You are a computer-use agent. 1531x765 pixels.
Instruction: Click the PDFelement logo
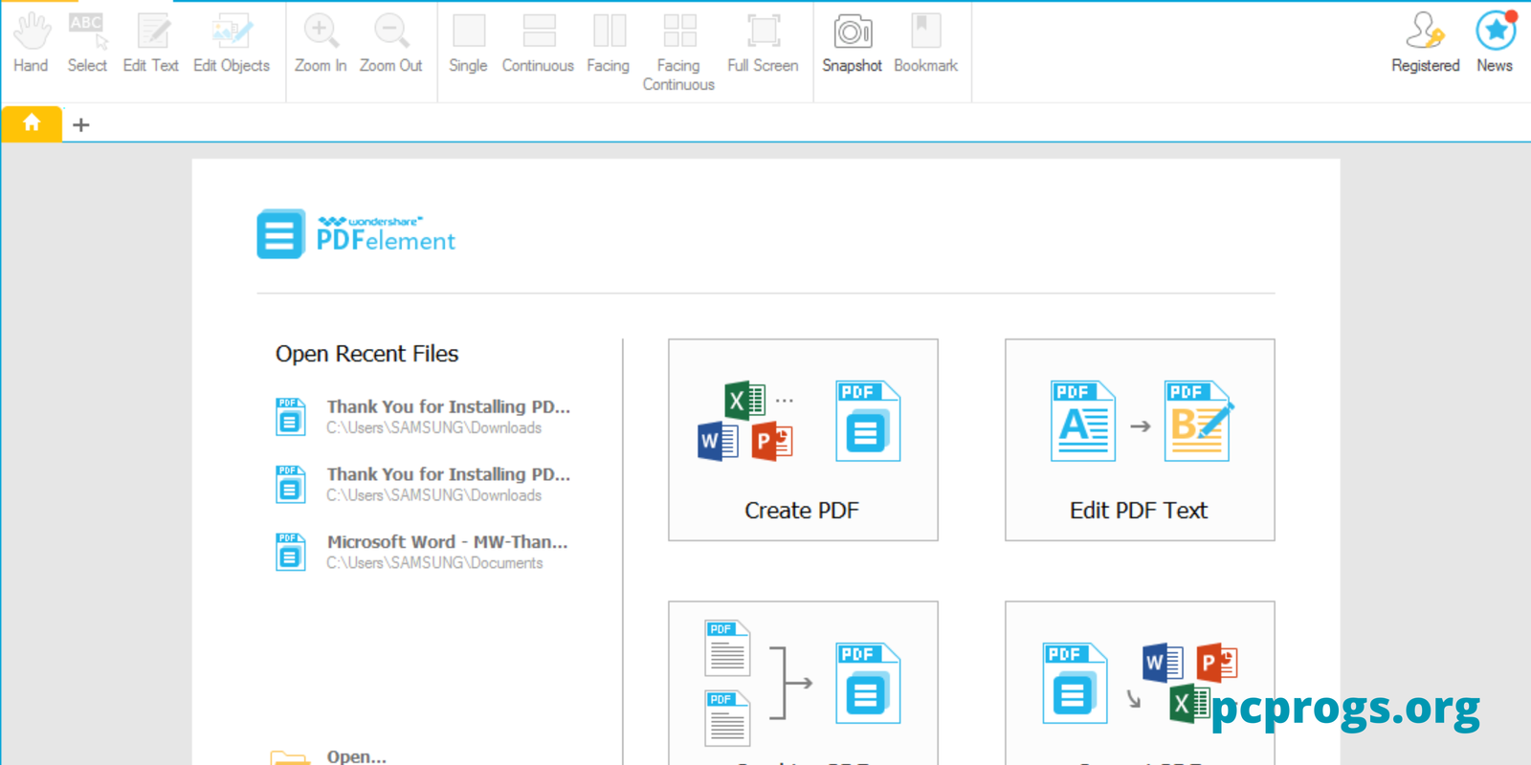point(356,234)
